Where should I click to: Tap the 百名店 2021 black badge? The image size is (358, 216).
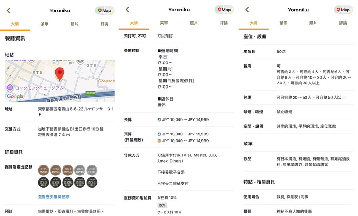click(x=92, y=183)
